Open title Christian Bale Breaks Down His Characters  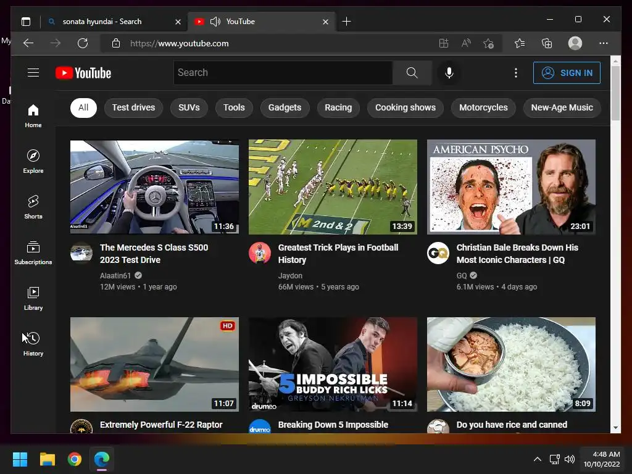point(517,254)
